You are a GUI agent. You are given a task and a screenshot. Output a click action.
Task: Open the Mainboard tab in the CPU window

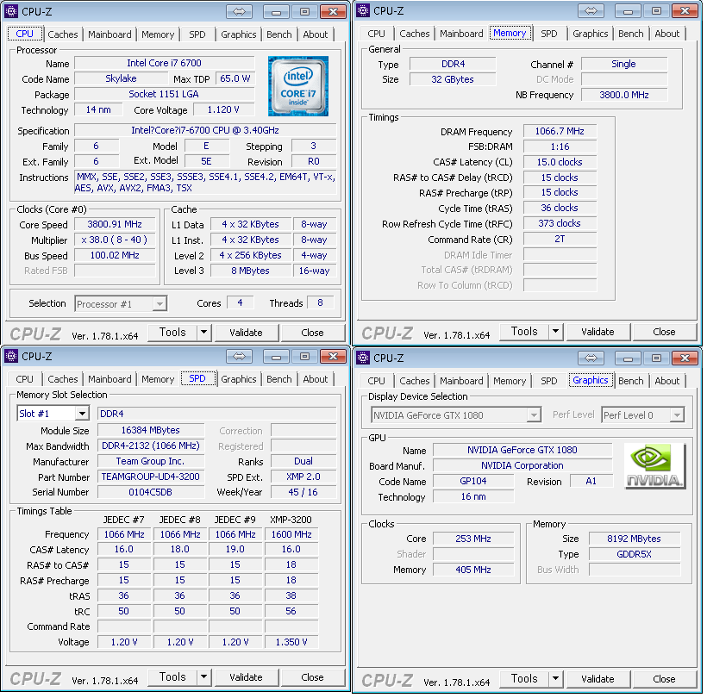pos(109,34)
